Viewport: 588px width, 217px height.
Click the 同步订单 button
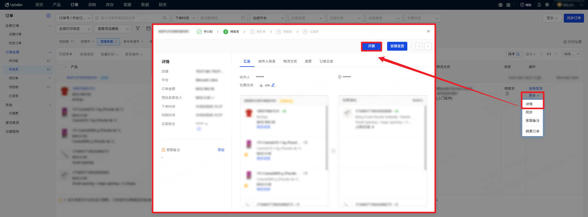coord(574,18)
